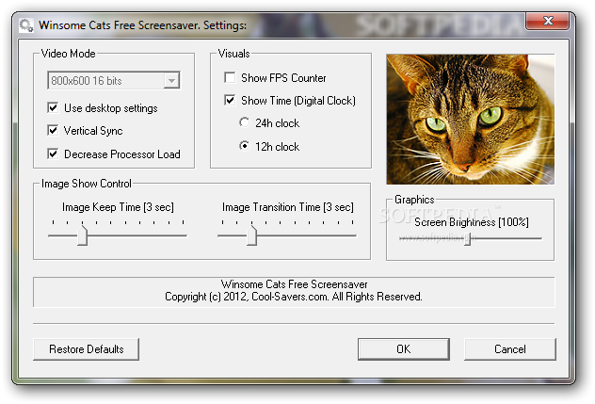Click the Cancel button
This screenshot has height=404, width=595.
click(510, 349)
